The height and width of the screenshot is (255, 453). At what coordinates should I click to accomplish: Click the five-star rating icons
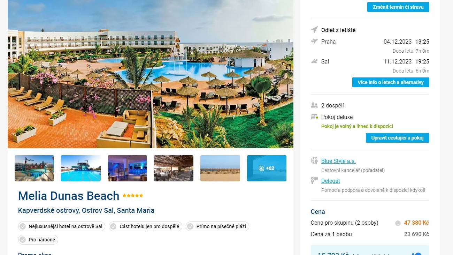(x=133, y=196)
